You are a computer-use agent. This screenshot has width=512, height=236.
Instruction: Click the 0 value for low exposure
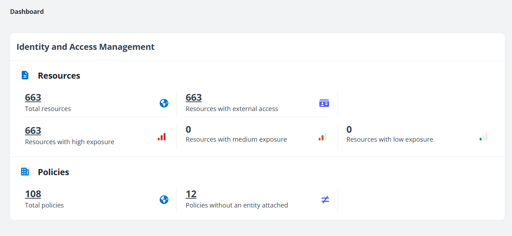click(x=349, y=129)
